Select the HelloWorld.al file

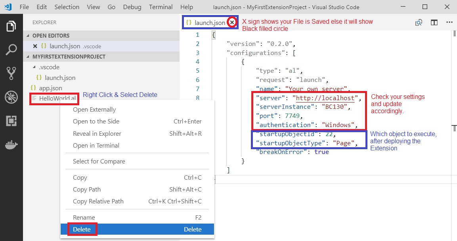[57, 98]
